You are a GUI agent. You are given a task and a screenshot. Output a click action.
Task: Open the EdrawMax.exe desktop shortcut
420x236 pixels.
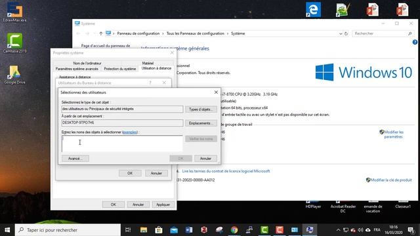coord(14,12)
